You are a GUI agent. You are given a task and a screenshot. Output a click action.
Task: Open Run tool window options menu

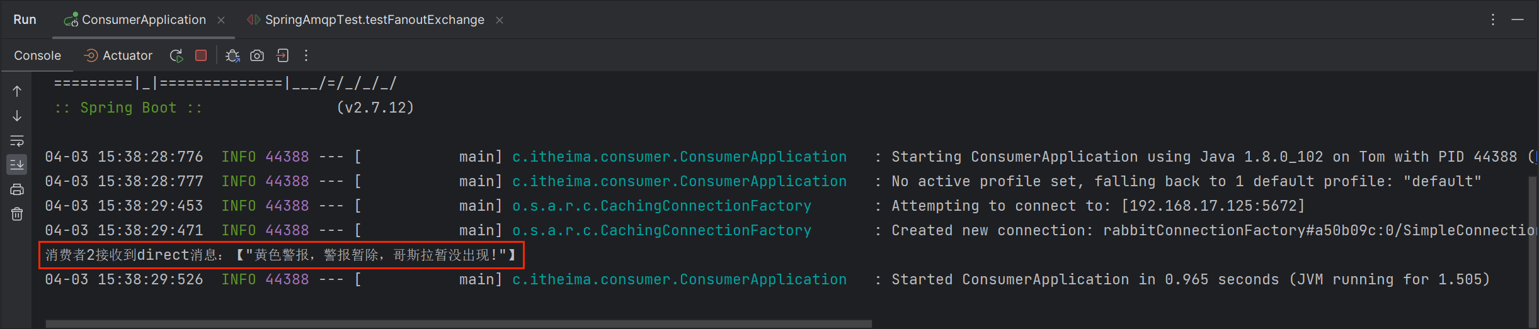point(1492,20)
